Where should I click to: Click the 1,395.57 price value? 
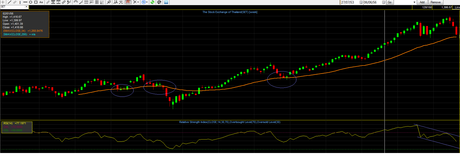click(x=447, y=7)
